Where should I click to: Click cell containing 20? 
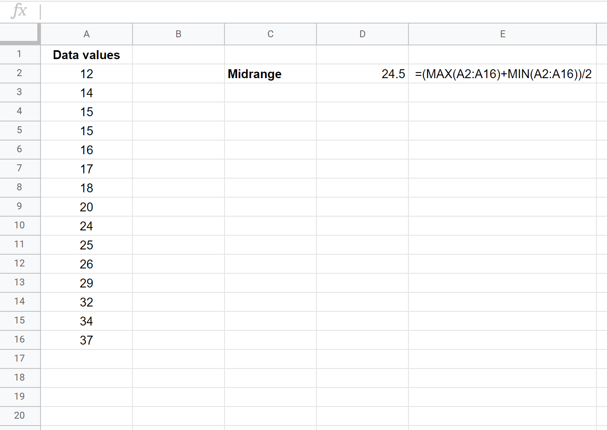pyautogui.click(x=87, y=207)
